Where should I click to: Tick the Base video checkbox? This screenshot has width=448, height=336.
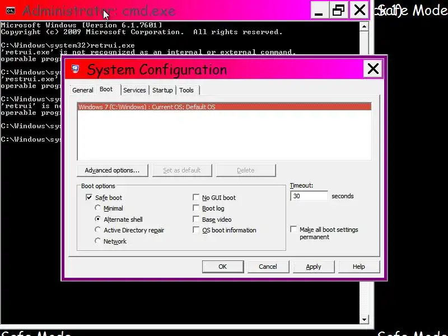coord(196,219)
